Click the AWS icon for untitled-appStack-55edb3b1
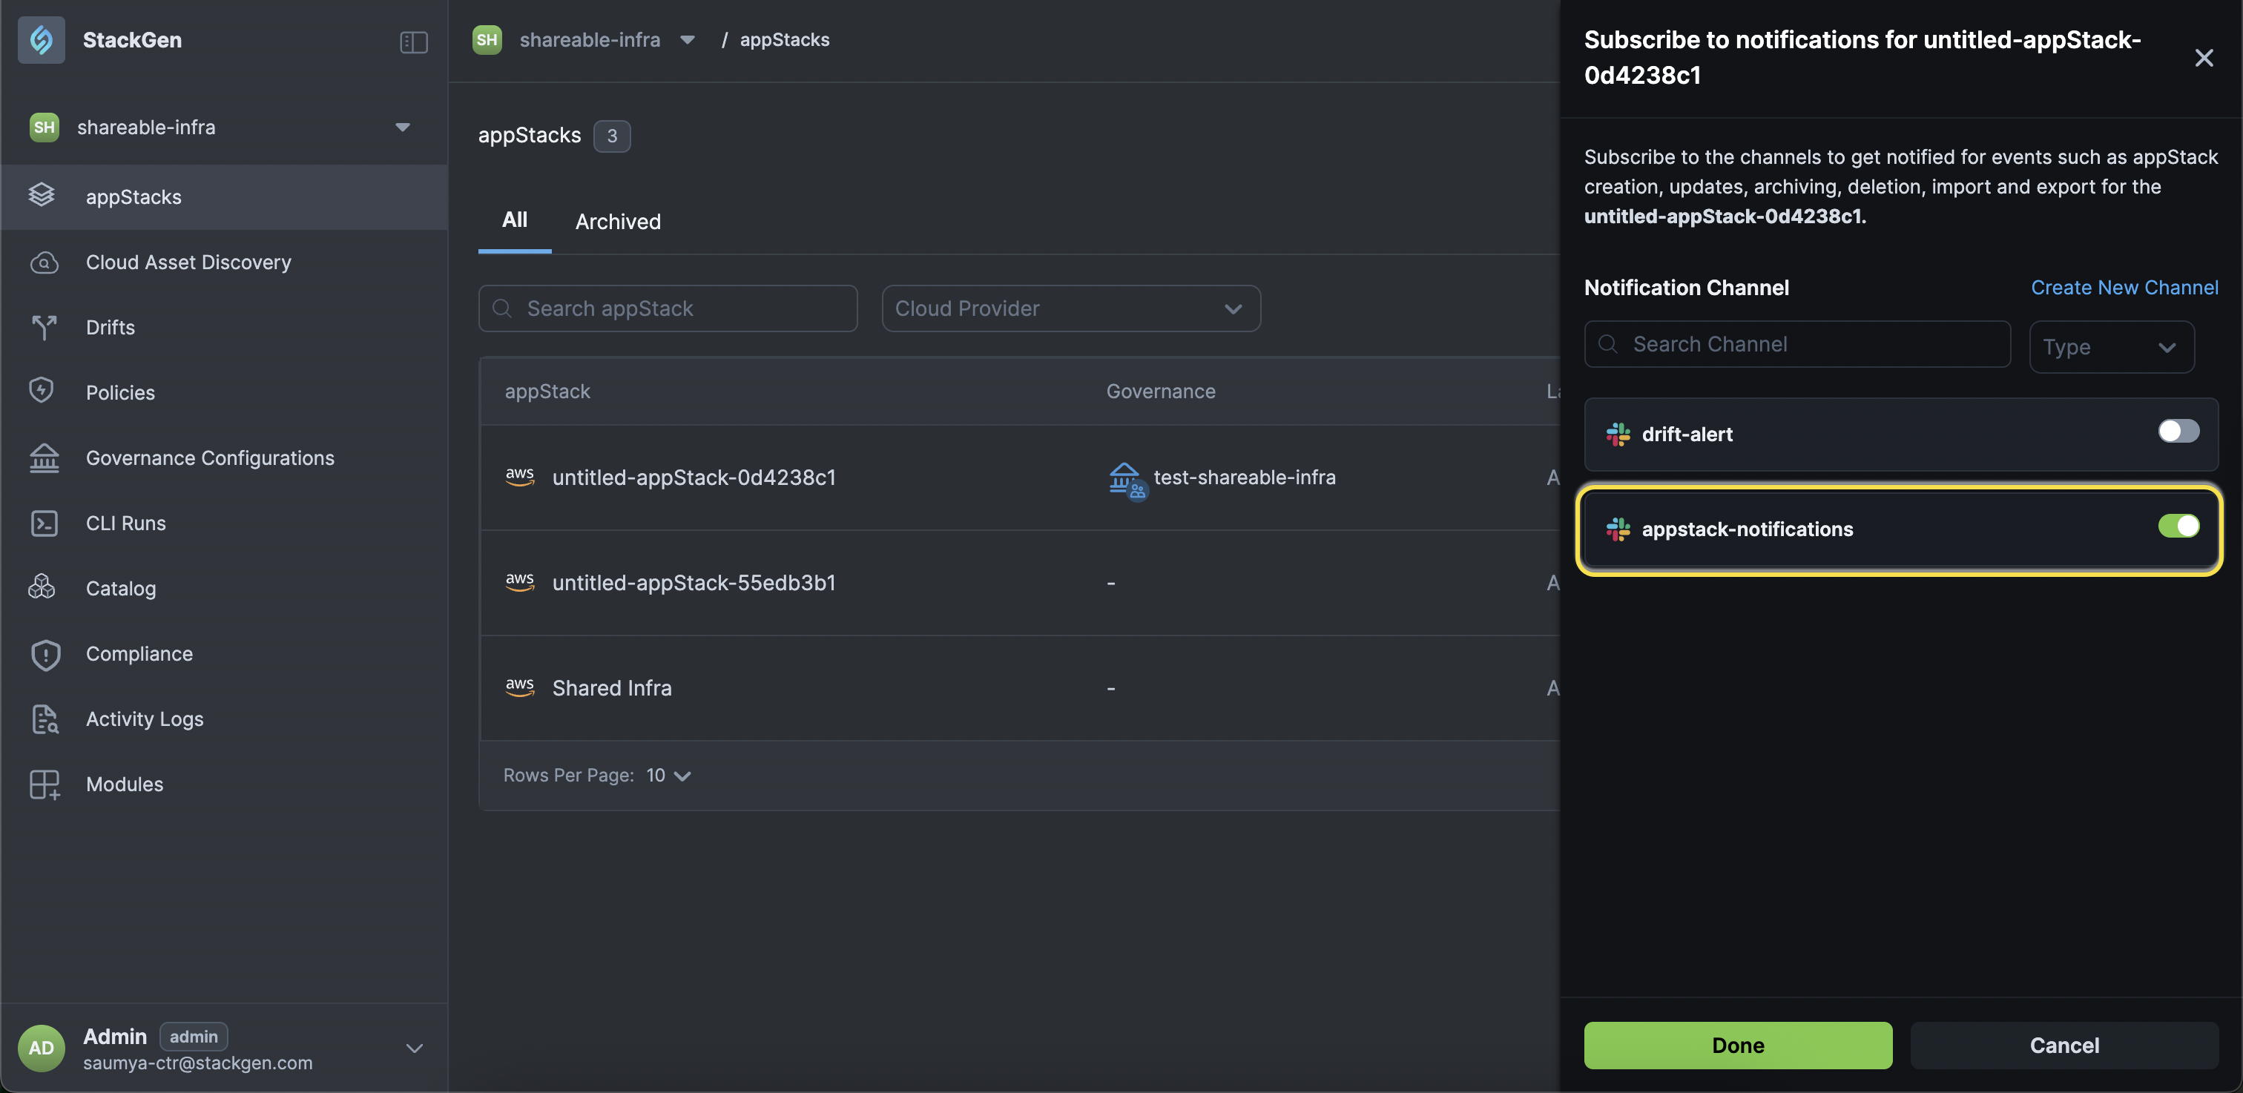The image size is (2243, 1093). click(x=520, y=581)
